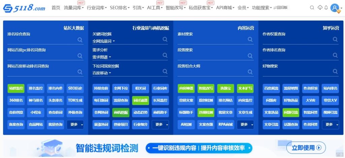Open the SEO排名 navigation dropdown
The height and width of the screenshot is (158, 345).
(120, 8)
